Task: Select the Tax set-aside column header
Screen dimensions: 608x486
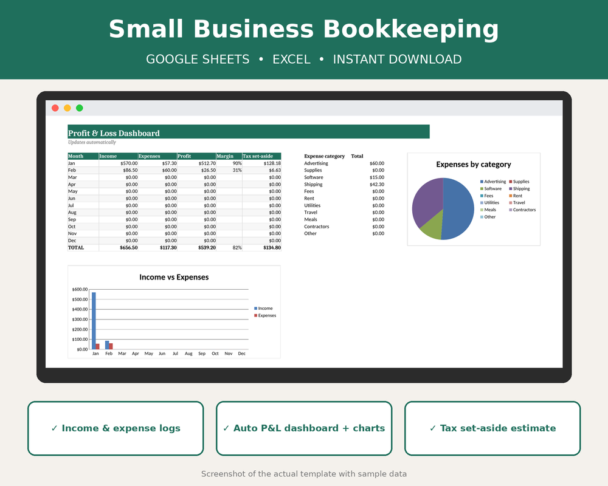Action: pos(261,156)
